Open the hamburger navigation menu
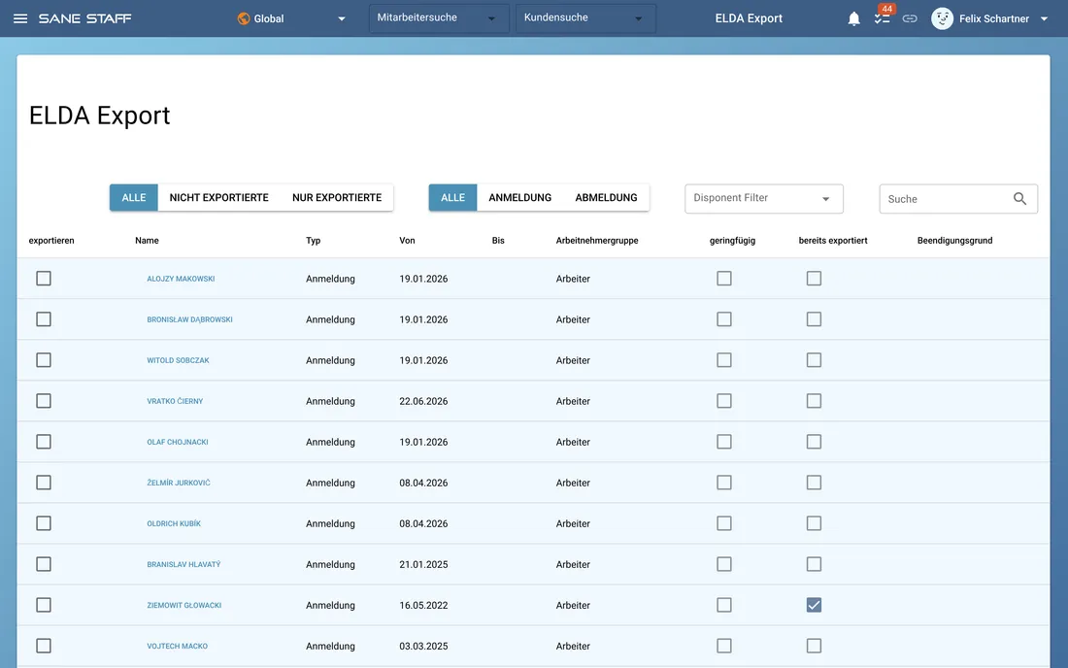This screenshot has width=1068, height=668. pos(20,18)
